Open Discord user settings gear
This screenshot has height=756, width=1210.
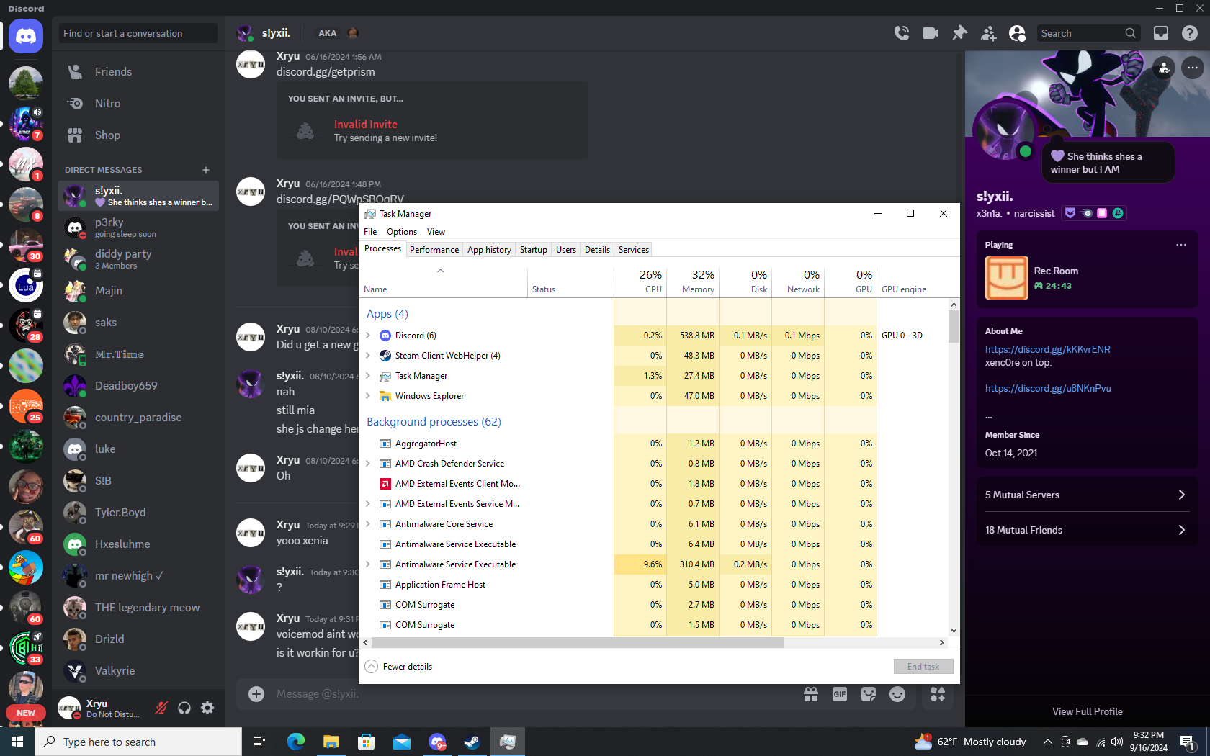(x=207, y=708)
